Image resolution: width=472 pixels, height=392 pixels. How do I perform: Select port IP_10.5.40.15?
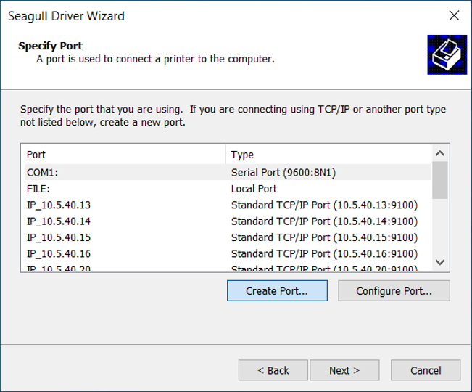pyautogui.click(x=228, y=237)
